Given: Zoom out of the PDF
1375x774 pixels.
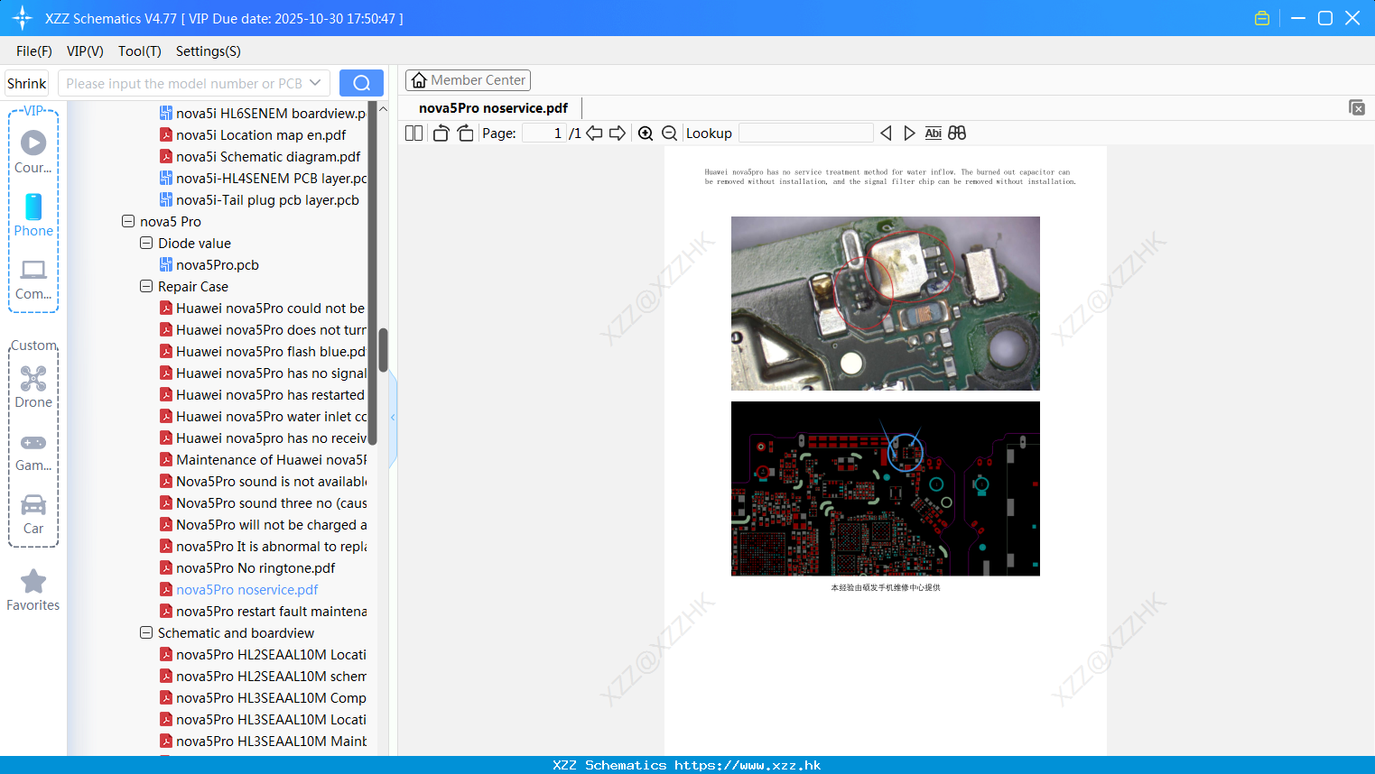Looking at the screenshot, I should (669, 133).
